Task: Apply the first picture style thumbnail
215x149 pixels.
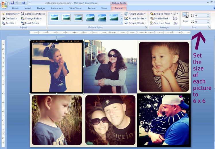Action: pyautogui.click(x=54, y=17)
